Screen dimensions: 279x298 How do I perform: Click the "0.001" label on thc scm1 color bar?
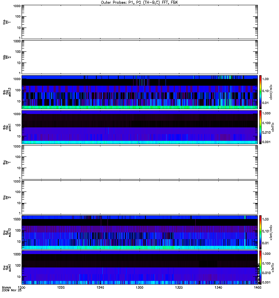pyautogui.click(x=266, y=282)
